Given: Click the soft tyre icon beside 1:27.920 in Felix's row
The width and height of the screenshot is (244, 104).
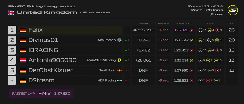Looking at the screenshot, I should tap(191, 30).
